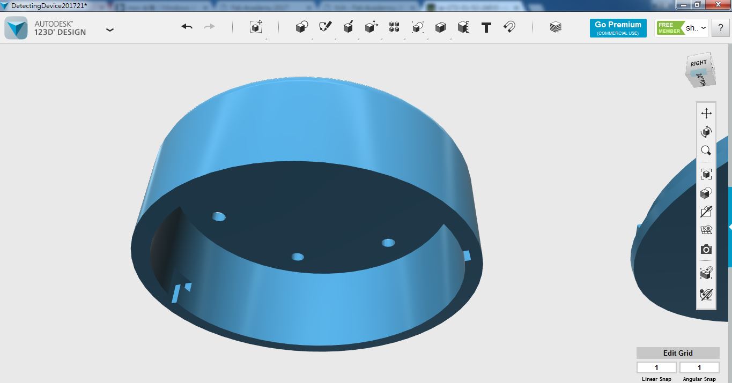Open the Pattern tool menu
732x383 pixels.
[x=394, y=27]
